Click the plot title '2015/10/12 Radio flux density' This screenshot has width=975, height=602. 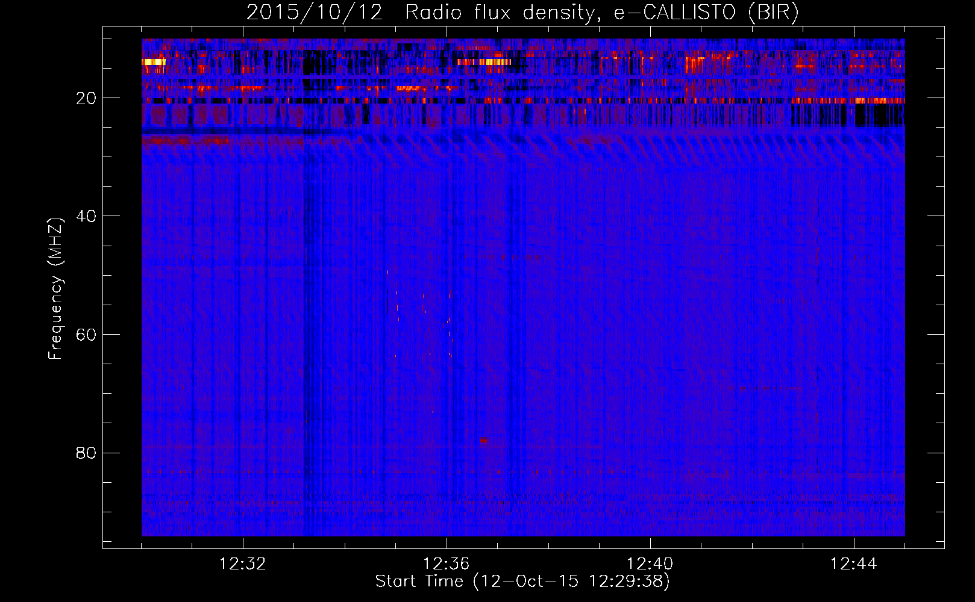(522, 13)
